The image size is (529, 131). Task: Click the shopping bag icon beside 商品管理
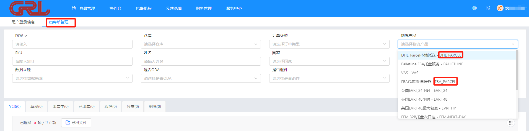(x=74, y=8)
